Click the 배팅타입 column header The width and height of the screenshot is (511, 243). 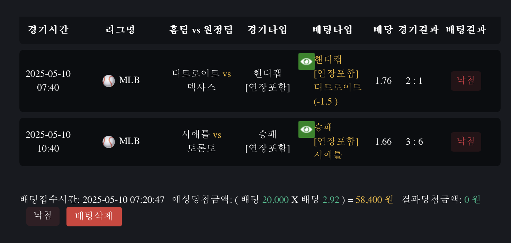(x=332, y=30)
